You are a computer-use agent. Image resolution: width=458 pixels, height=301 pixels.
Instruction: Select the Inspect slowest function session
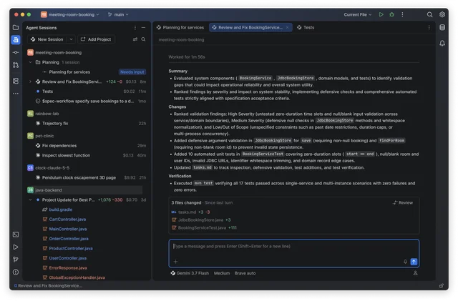[87, 155]
